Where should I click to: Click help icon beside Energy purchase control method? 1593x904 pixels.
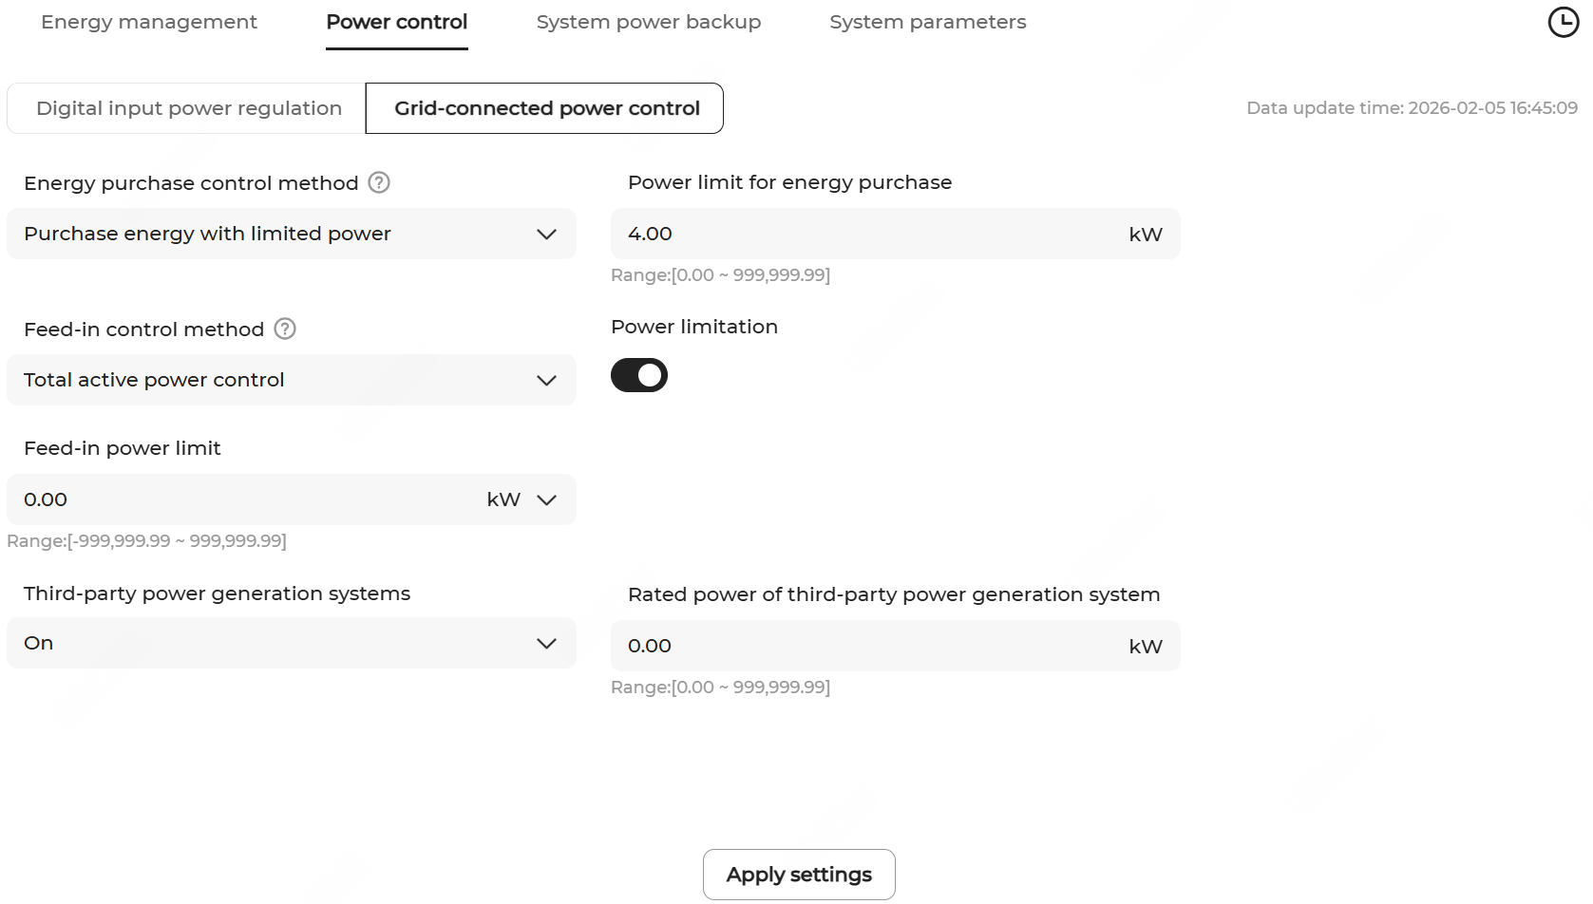coord(379,182)
